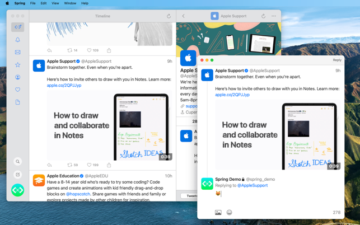Click the Apple Support profile avatar
The width and height of the screenshot is (360, 225).
click(x=188, y=58)
